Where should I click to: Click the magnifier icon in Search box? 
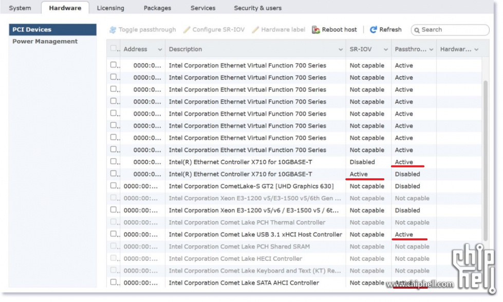417,30
